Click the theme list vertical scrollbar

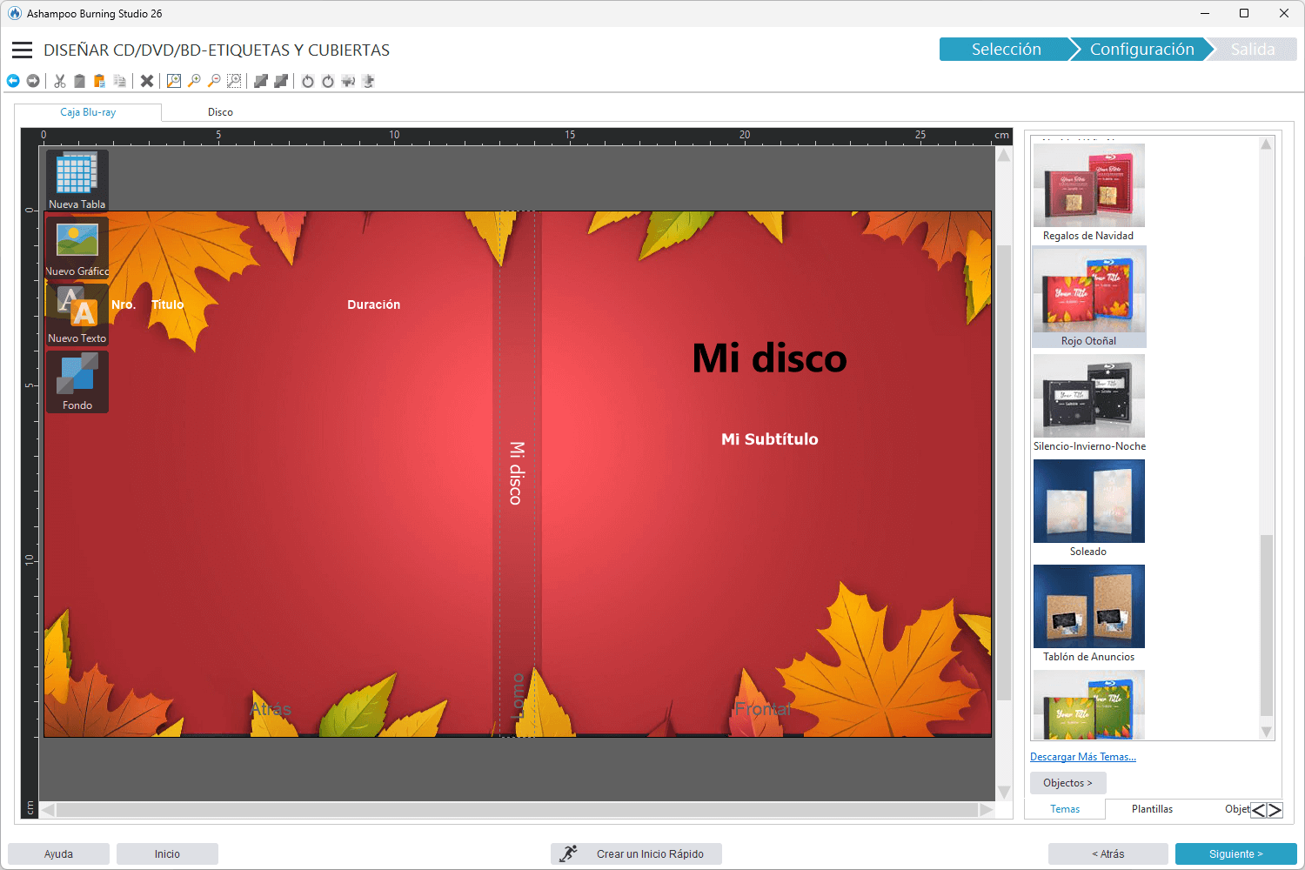[x=1266, y=622]
